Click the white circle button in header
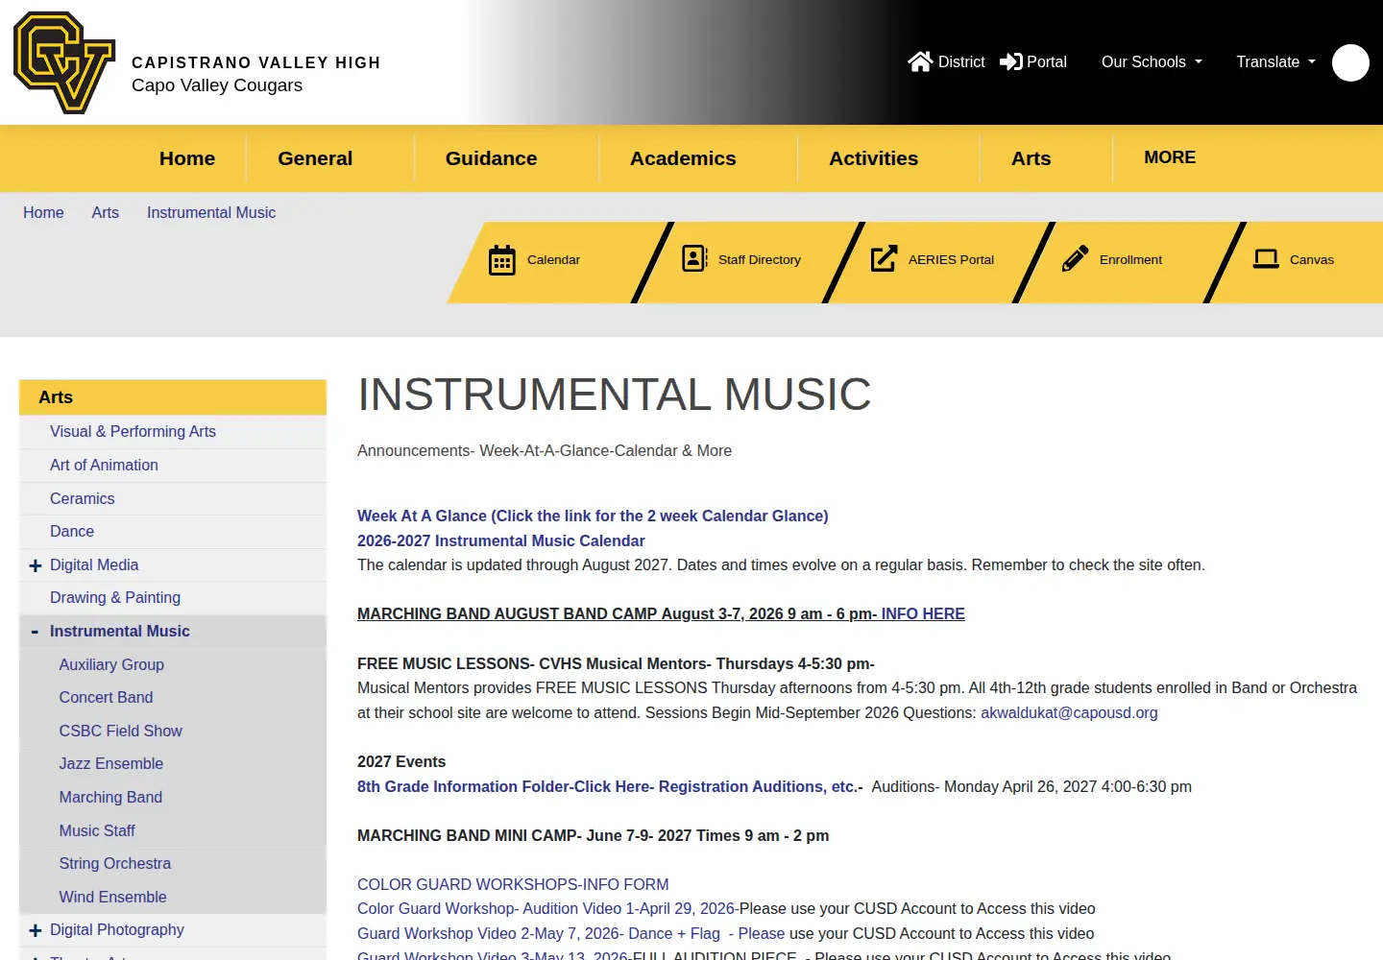1383x960 pixels. coord(1350,62)
